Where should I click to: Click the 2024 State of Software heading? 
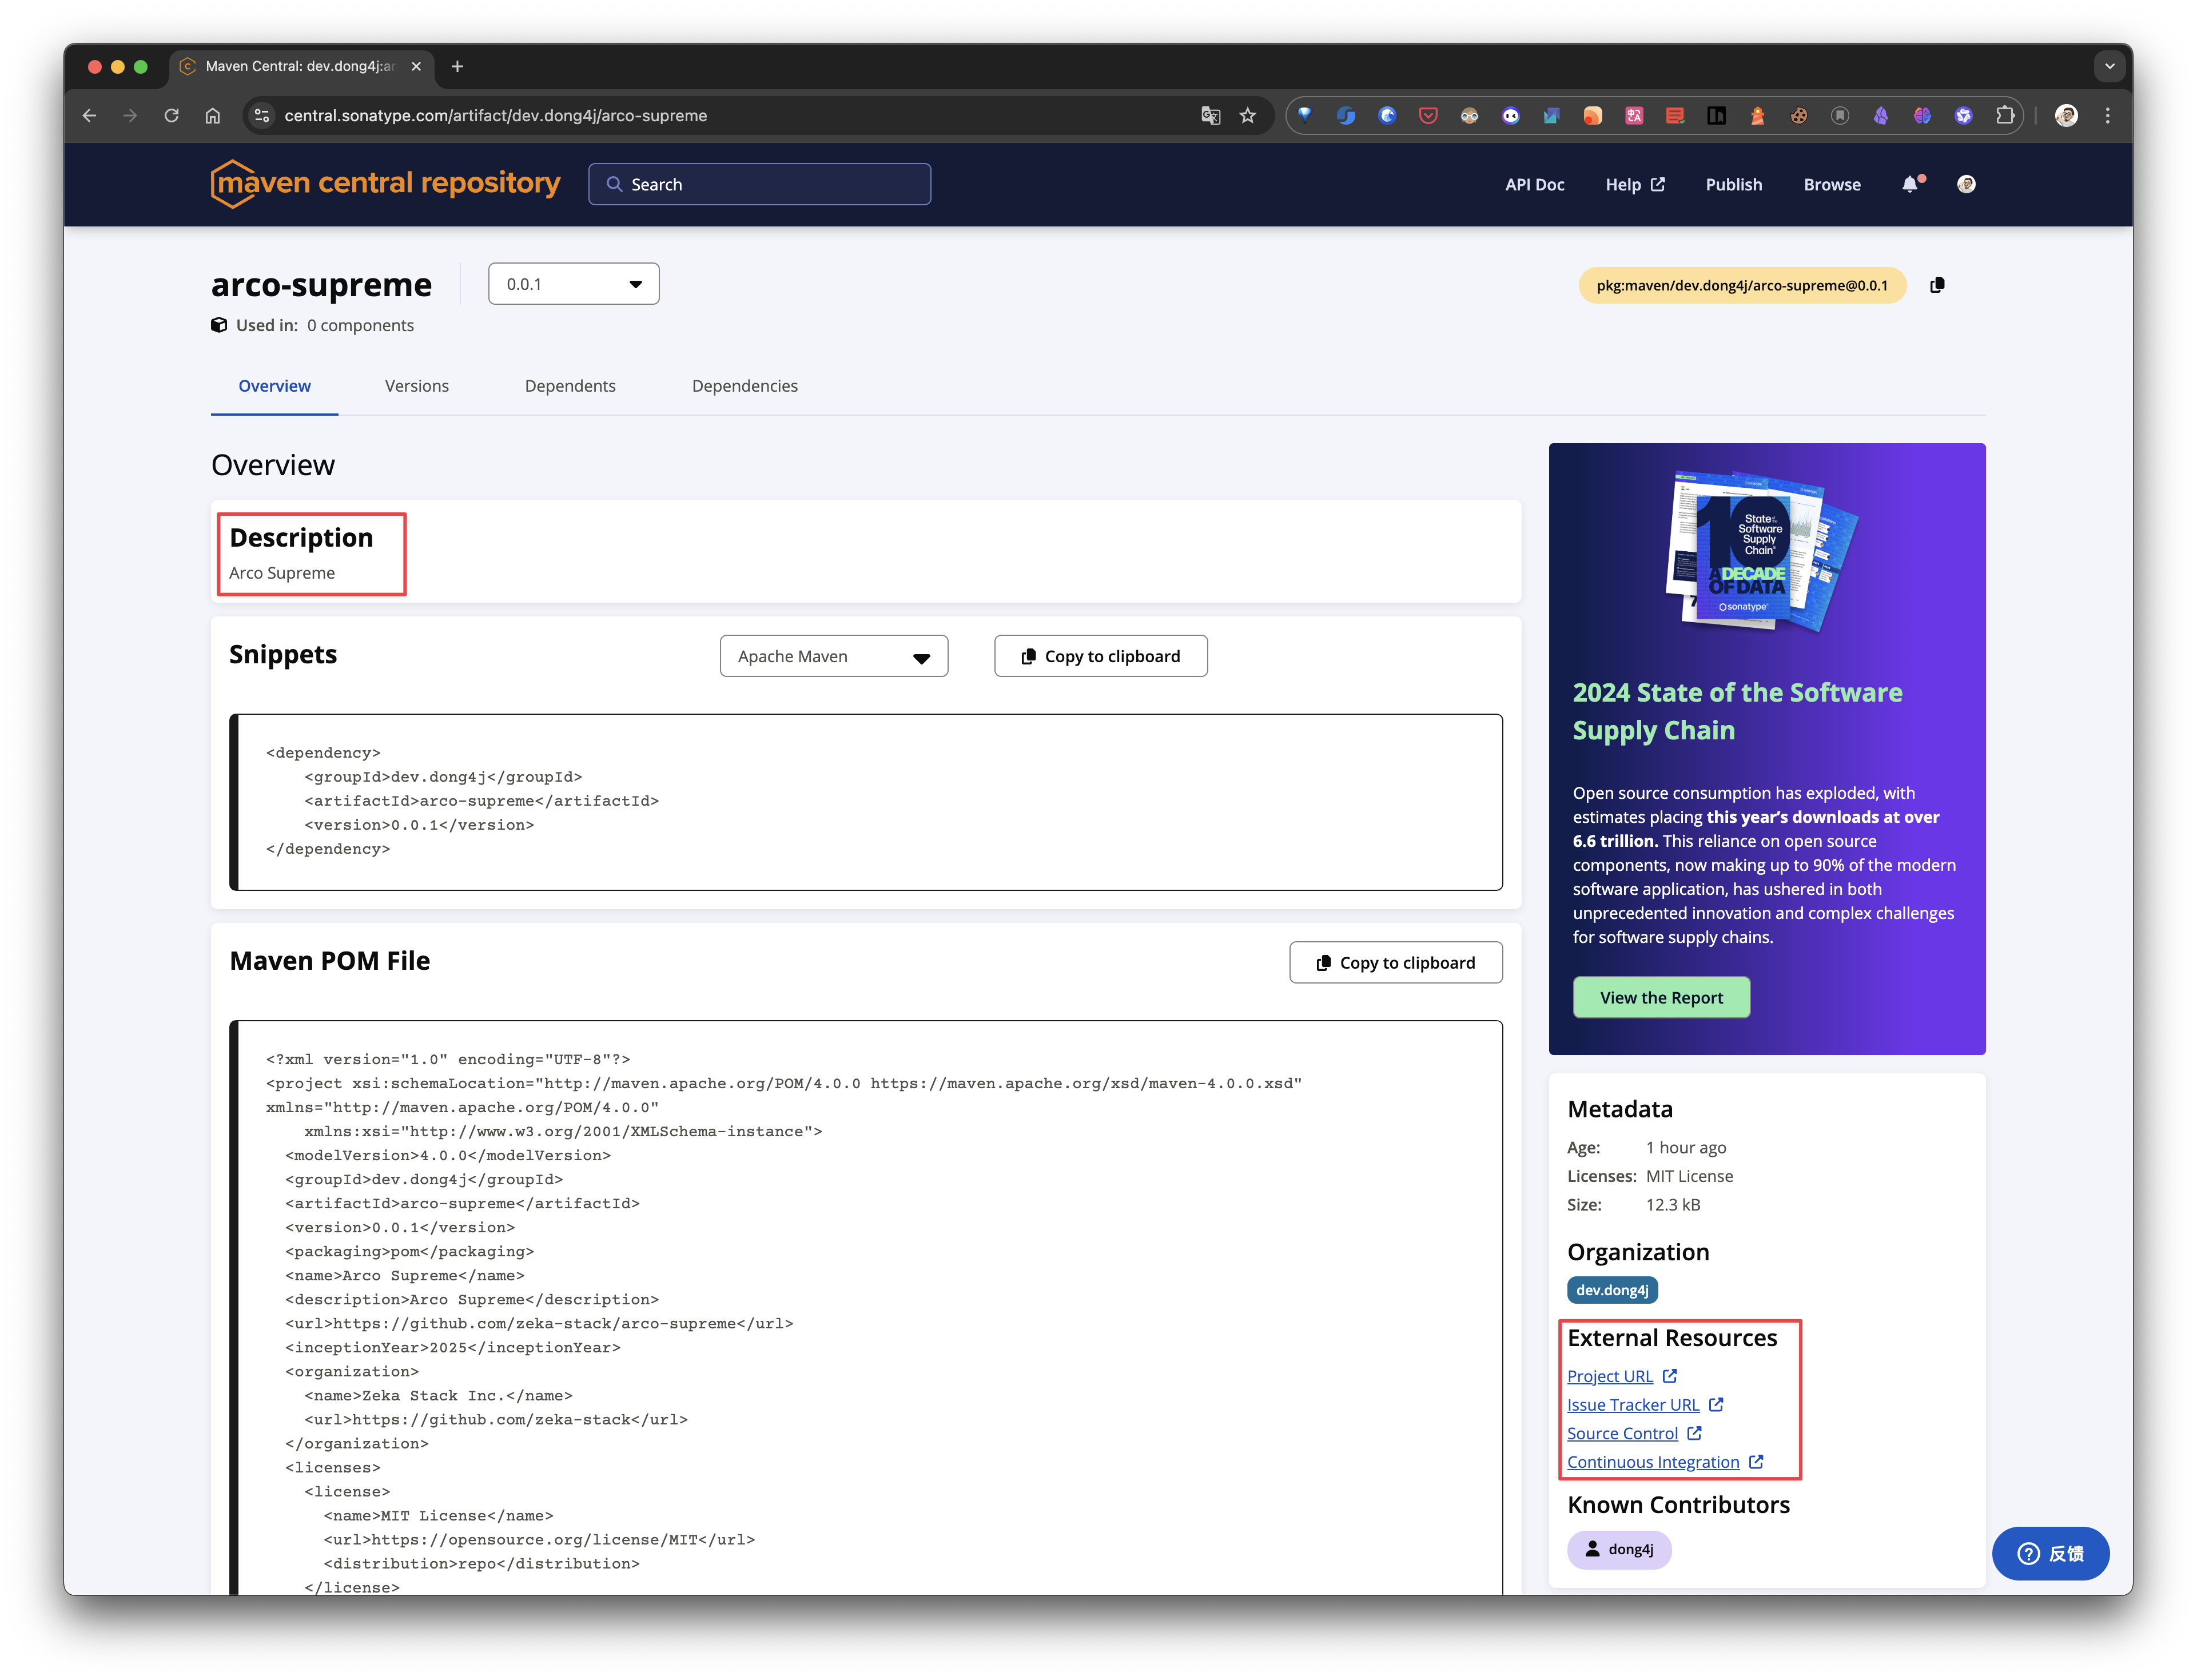[x=1737, y=711]
